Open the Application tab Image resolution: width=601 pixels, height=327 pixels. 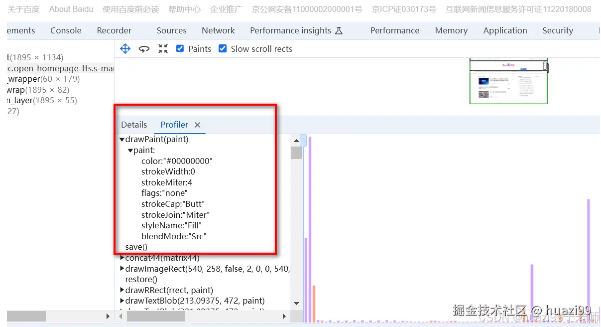pos(505,30)
